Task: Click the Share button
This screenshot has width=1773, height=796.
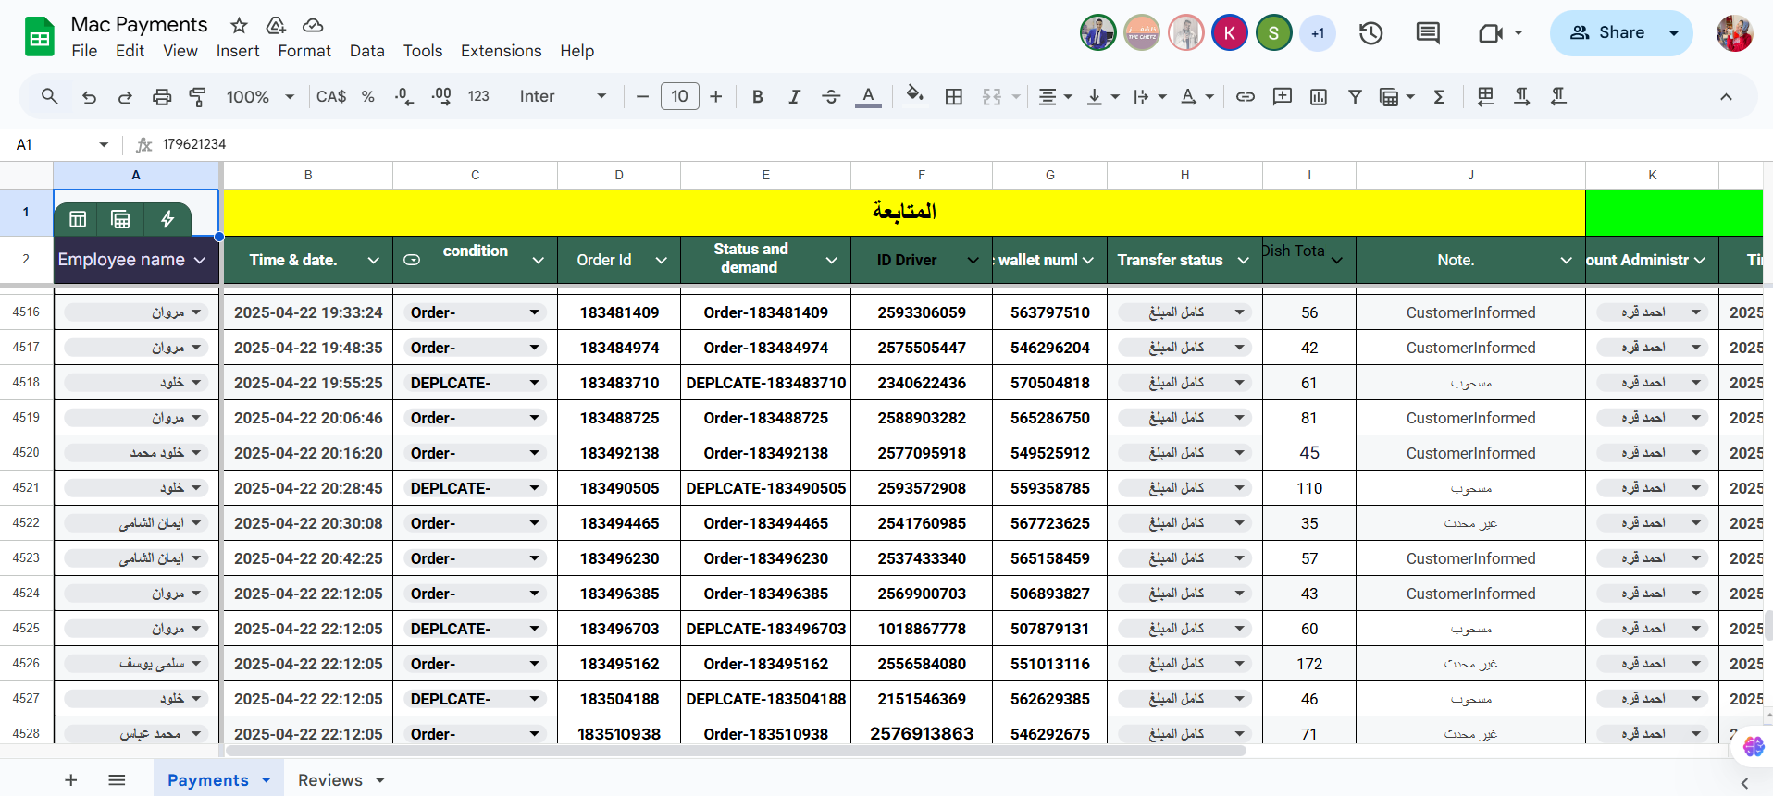Action: pyautogui.click(x=1608, y=33)
